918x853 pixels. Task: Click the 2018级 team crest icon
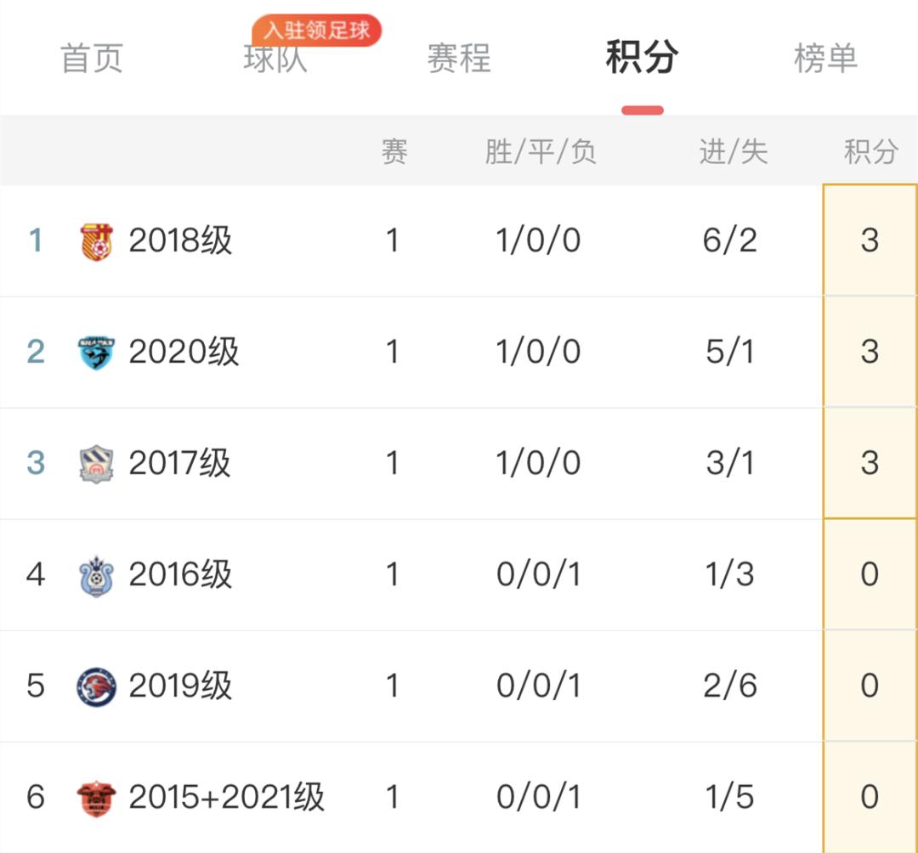pos(96,240)
